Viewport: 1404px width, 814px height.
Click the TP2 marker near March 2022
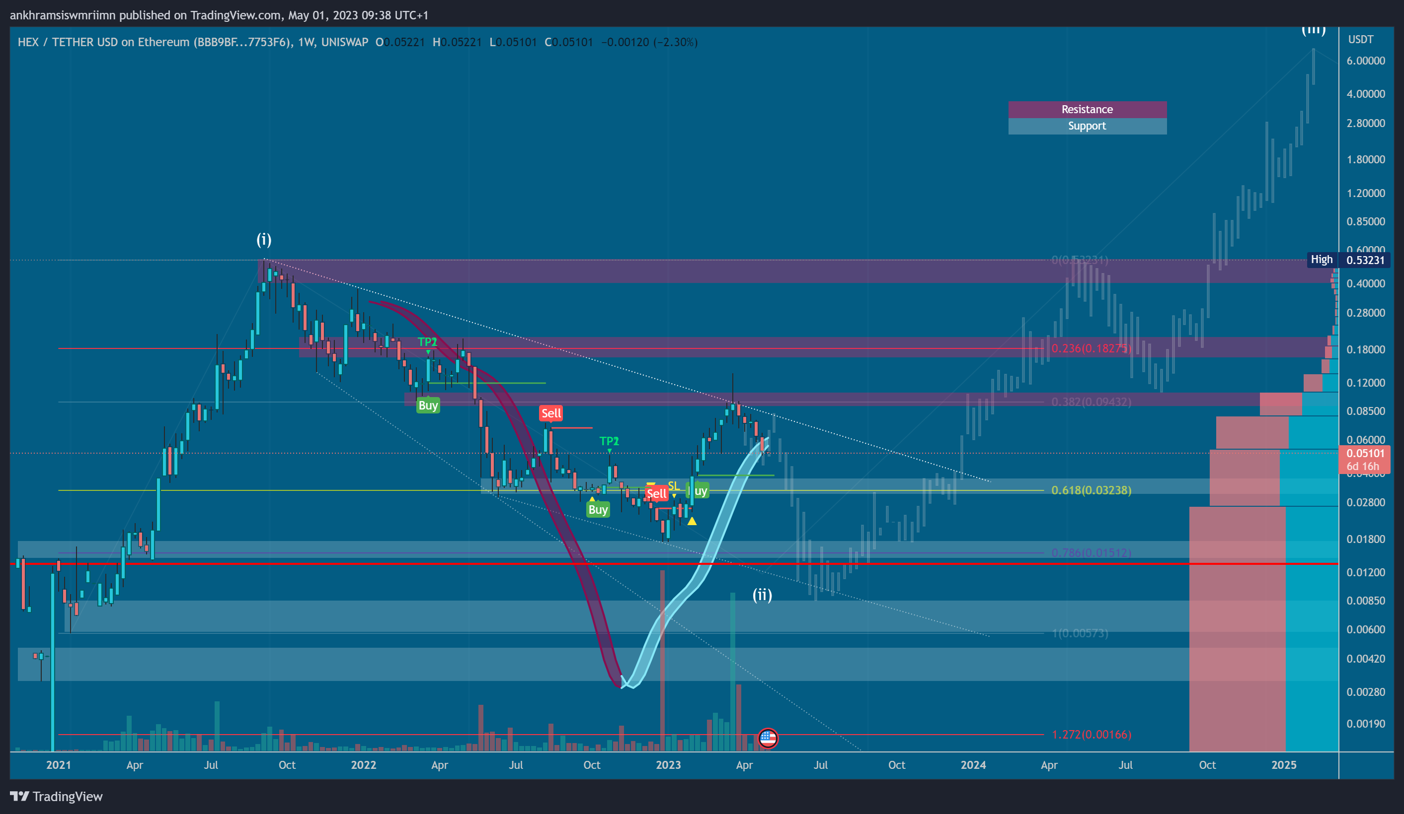pyautogui.click(x=427, y=342)
